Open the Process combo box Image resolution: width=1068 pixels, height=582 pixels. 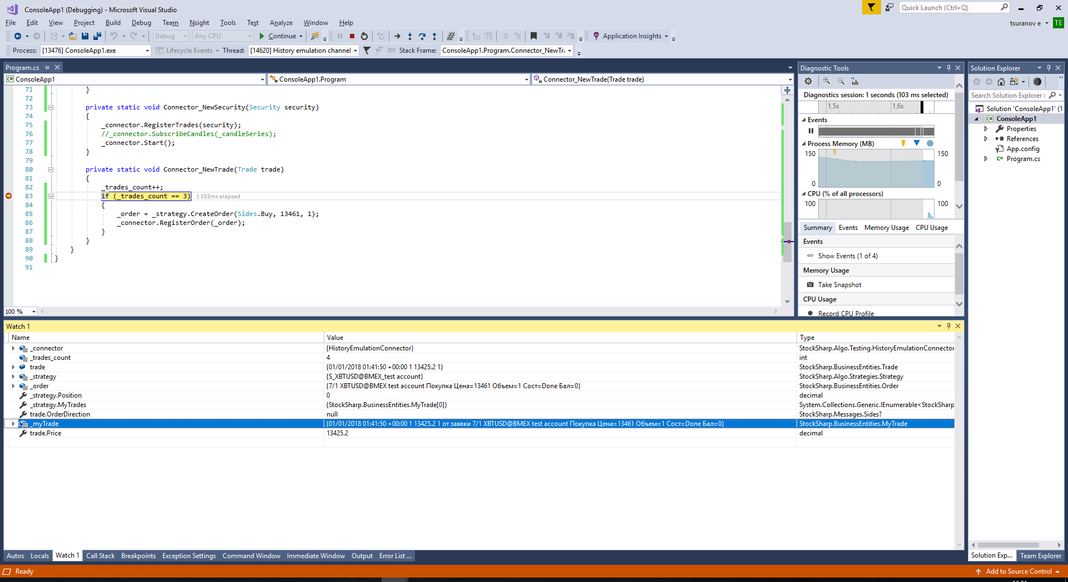[x=96, y=51]
